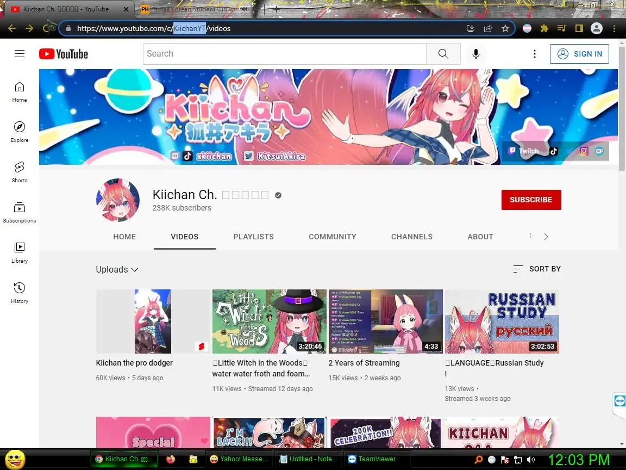Open YouTube settings three-dot menu
The width and height of the screenshot is (626, 470).
click(535, 54)
